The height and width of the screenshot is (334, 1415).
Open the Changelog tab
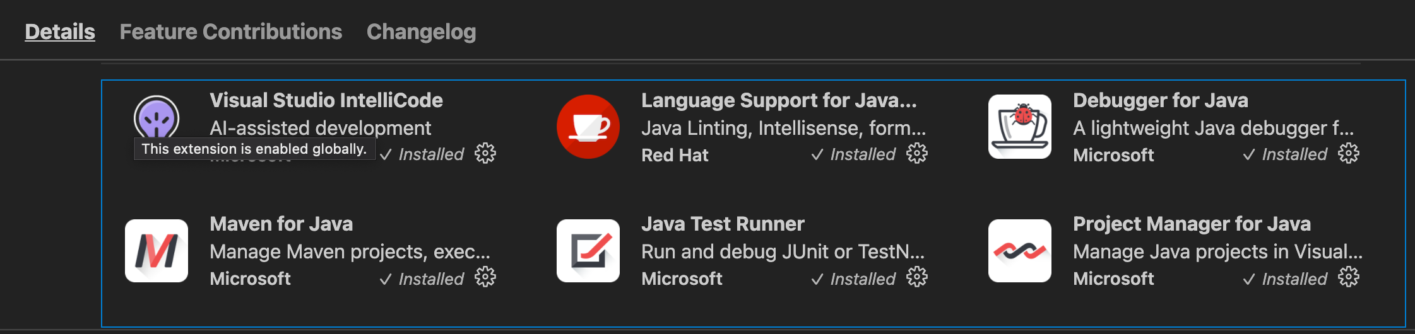(x=421, y=32)
